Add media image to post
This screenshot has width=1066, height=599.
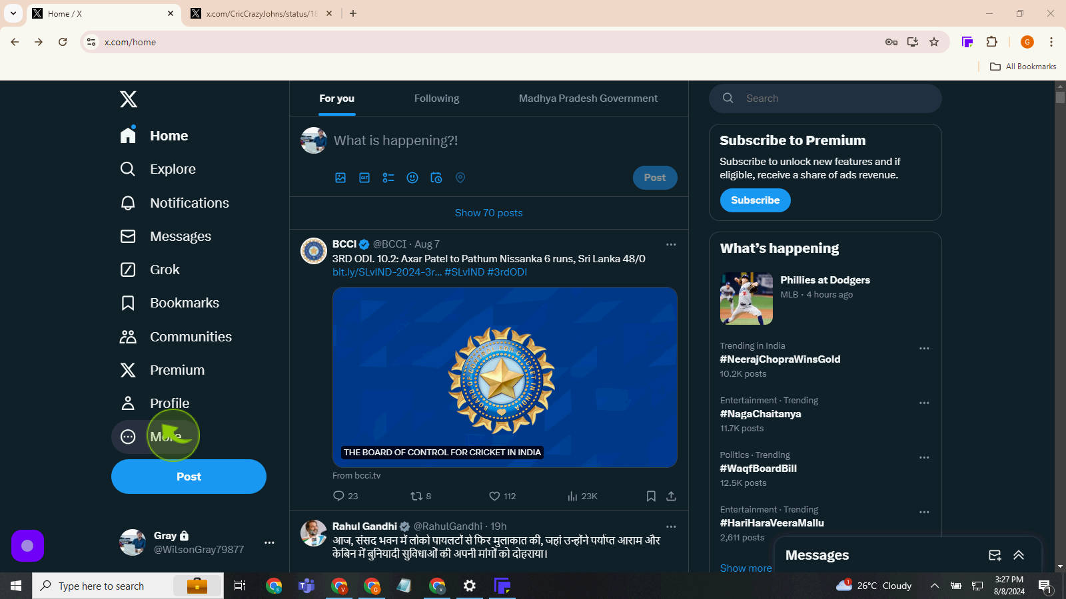click(x=340, y=178)
